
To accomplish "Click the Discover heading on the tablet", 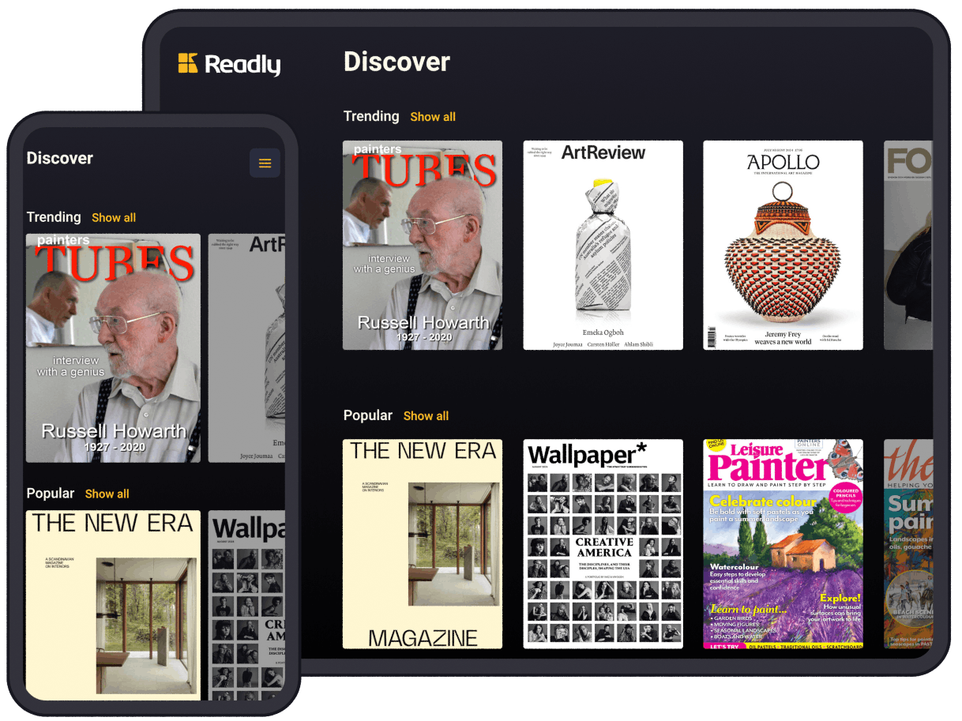I will [396, 62].
